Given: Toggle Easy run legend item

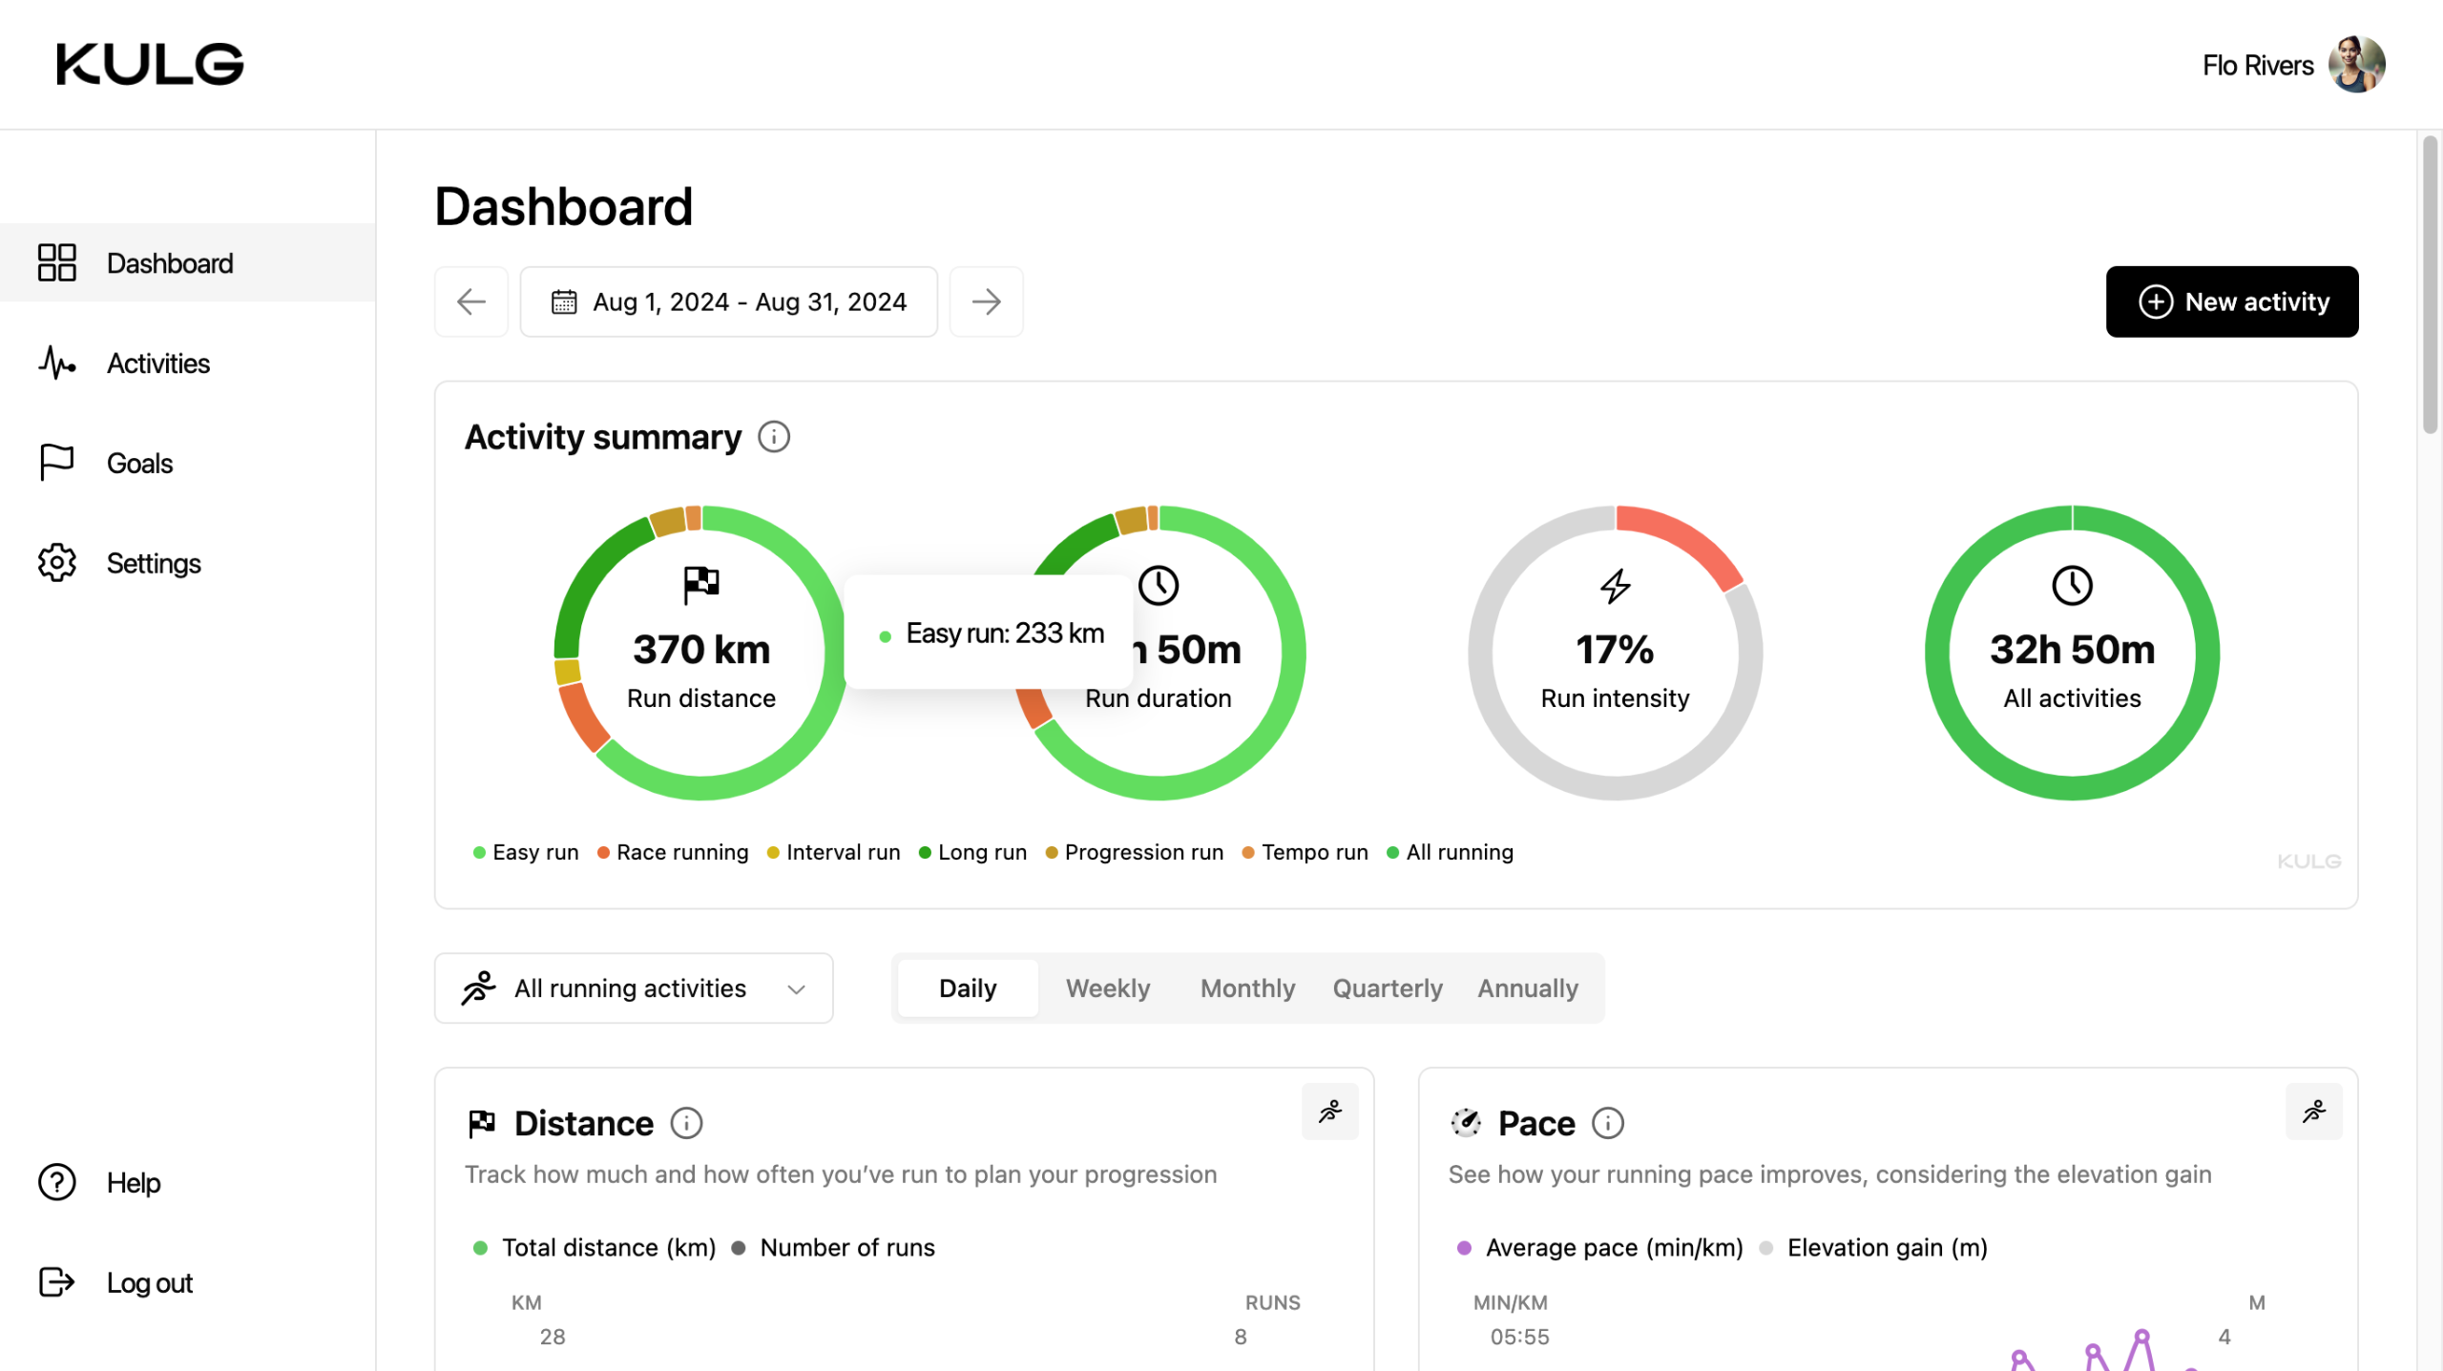Looking at the screenshot, I should coord(526,852).
